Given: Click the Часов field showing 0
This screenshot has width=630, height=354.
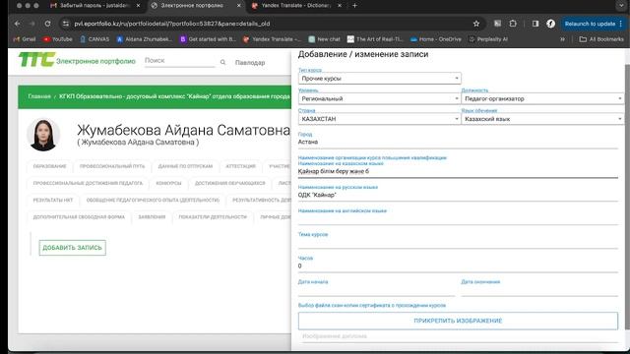Looking at the screenshot, I should (458, 266).
